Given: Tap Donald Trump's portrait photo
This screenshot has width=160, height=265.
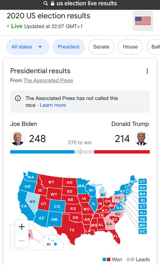Looking at the screenshot, I should [x=142, y=139].
